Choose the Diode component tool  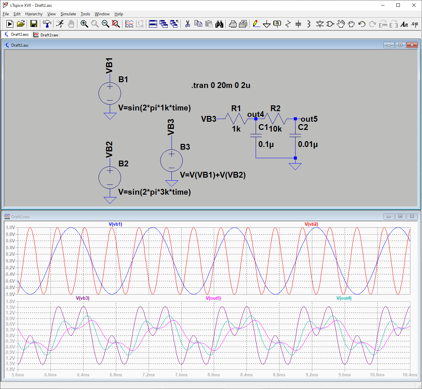coord(319,24)
